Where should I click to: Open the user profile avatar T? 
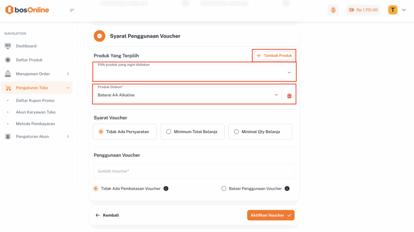pos(393,10)
